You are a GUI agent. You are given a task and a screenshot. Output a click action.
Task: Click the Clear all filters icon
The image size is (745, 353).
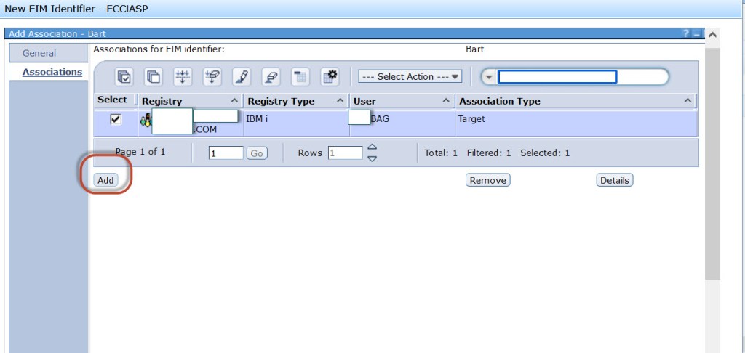coord(212,76)
